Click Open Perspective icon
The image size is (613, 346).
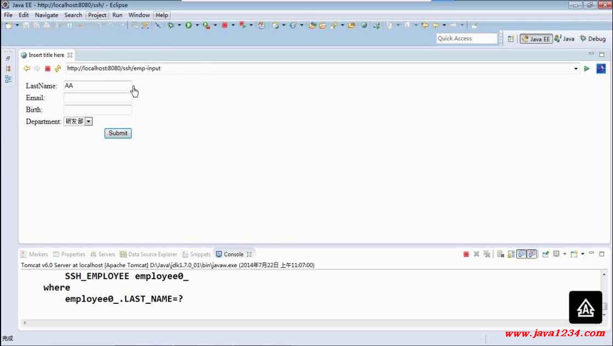click(511, 39)
